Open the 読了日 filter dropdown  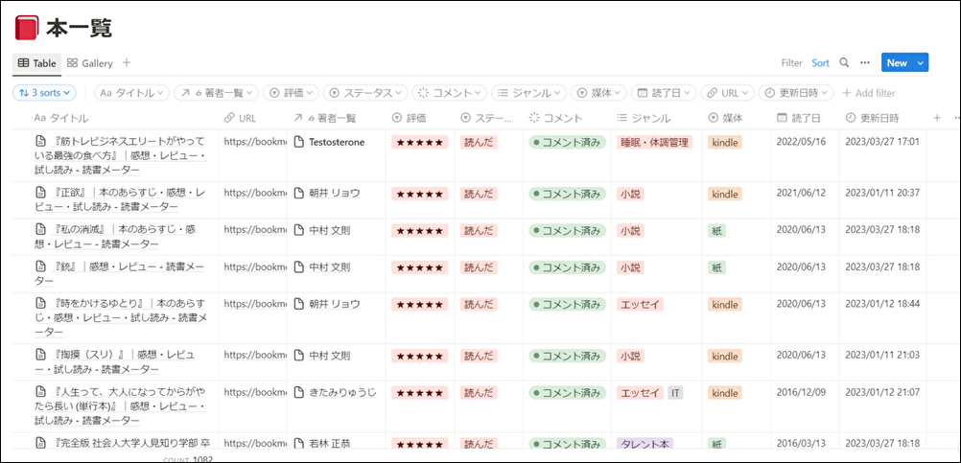click(663, 92)
